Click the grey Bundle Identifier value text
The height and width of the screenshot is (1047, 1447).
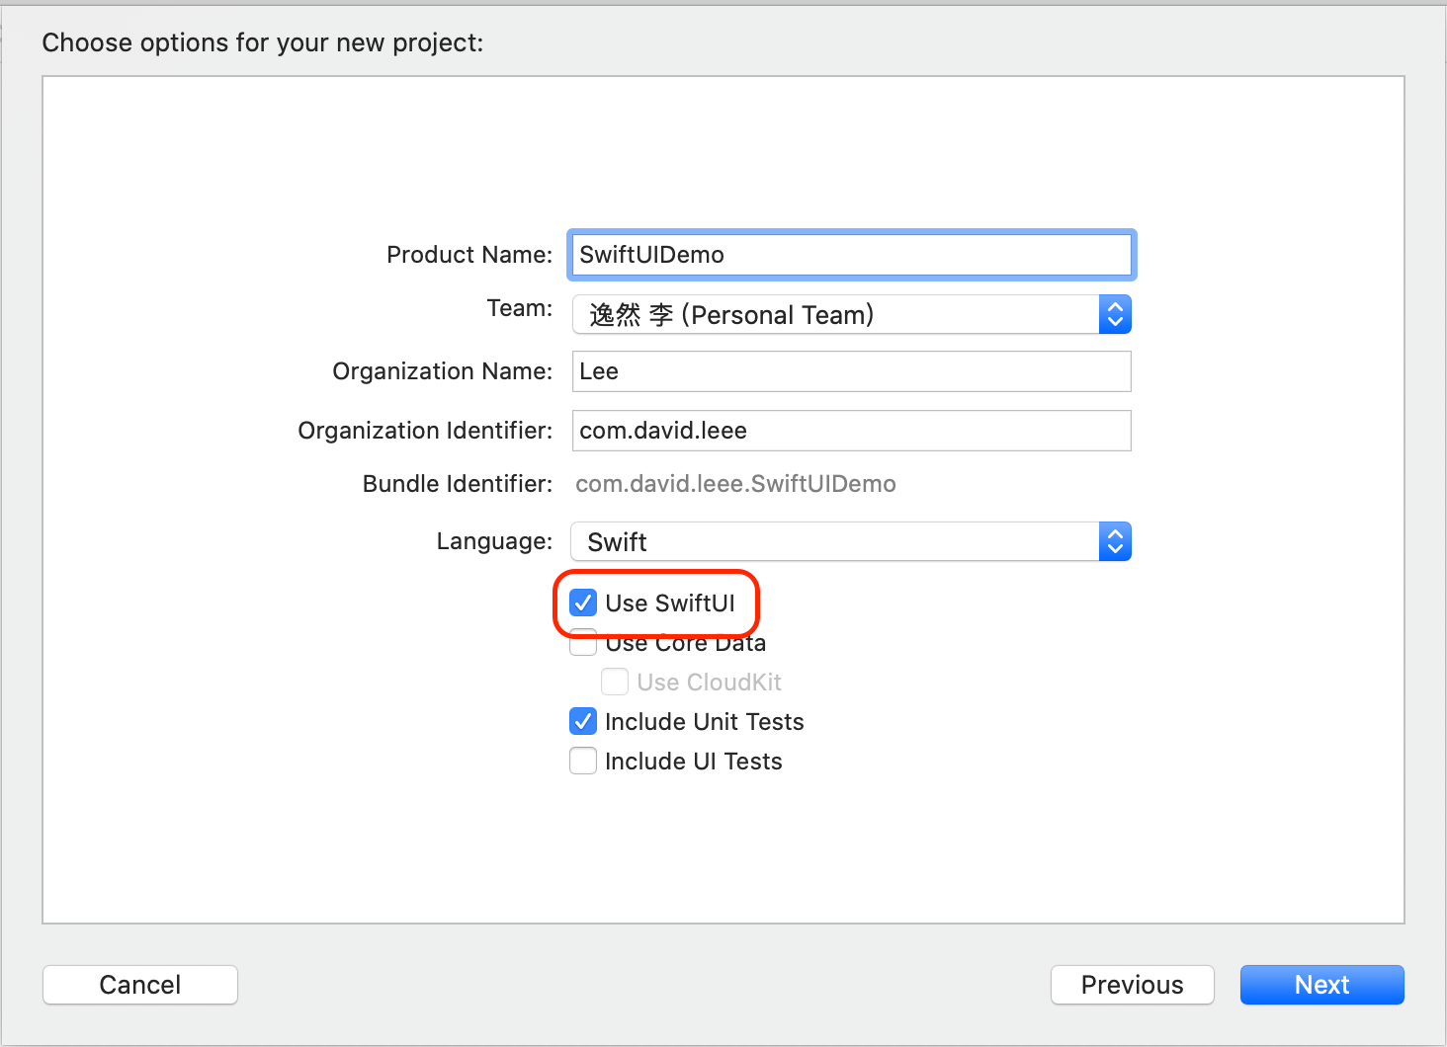(735, 484)
